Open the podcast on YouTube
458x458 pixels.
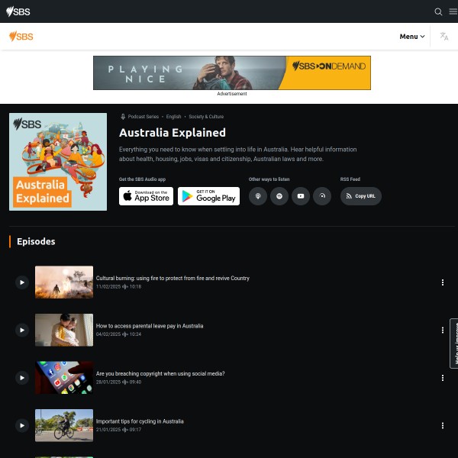(301, 196)
